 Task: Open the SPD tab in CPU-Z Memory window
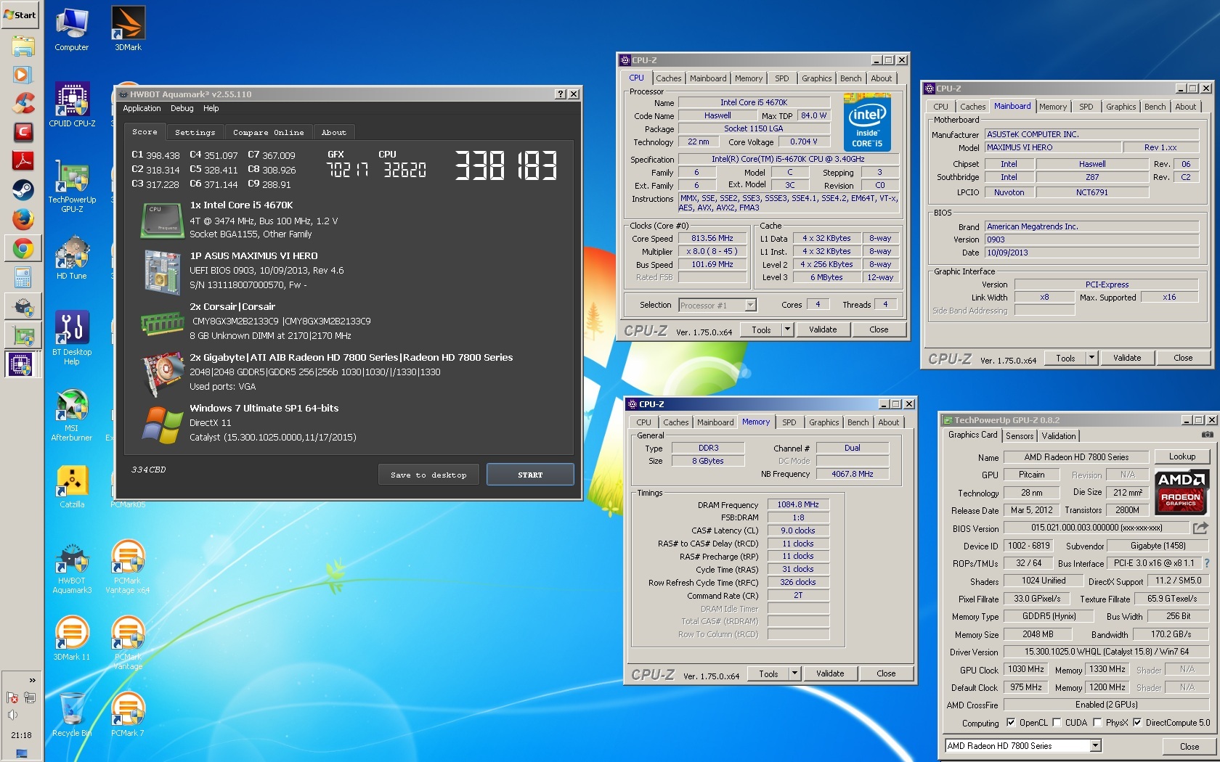pos(789,422)
